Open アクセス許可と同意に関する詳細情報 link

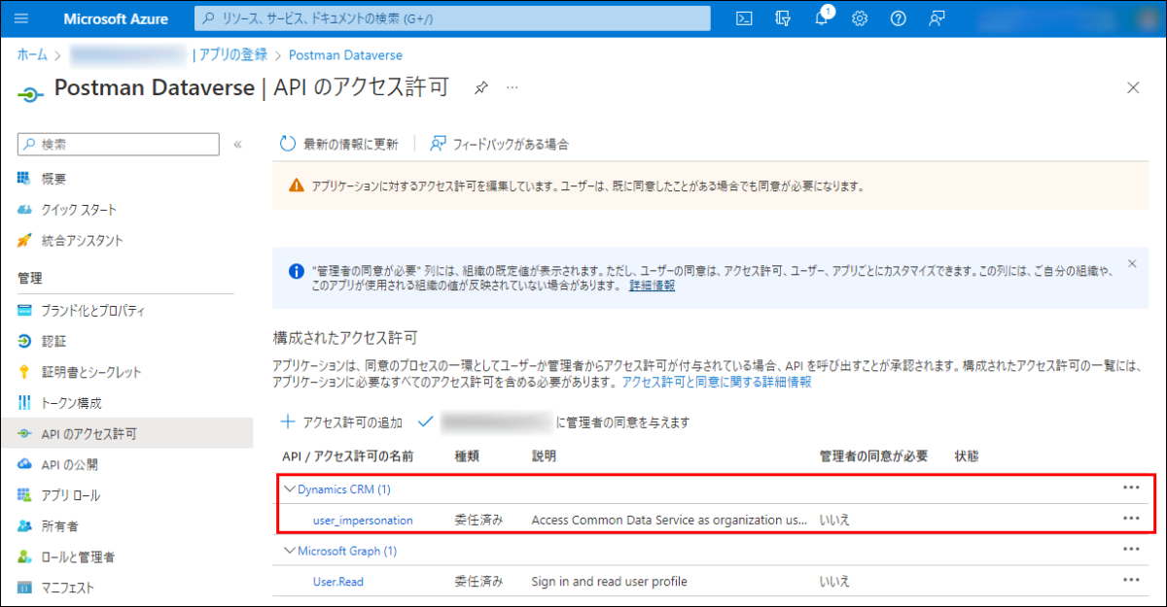[x=717, y=383]
